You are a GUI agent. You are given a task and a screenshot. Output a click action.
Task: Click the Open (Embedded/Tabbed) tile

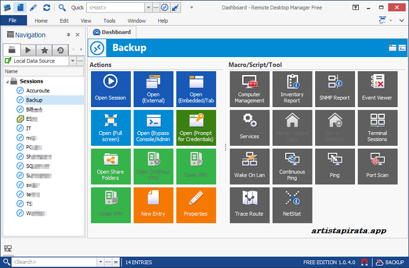tap(196, 89)
